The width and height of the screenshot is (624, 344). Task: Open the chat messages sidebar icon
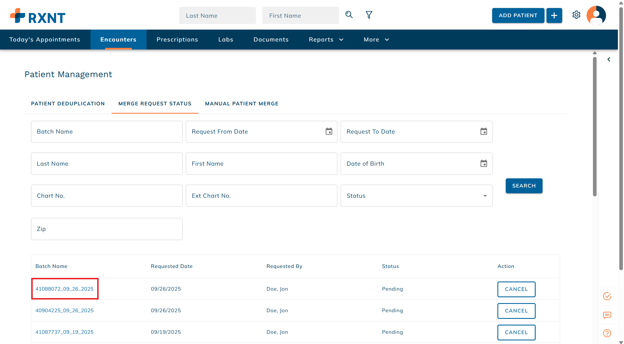(607, 315)
